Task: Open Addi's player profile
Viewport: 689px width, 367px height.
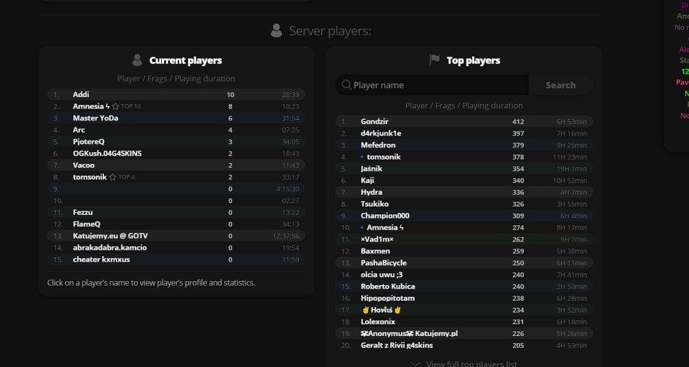Action: (81, 94)
